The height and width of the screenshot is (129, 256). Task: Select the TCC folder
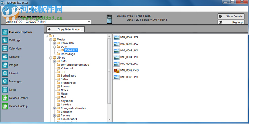tap(63, 72)
